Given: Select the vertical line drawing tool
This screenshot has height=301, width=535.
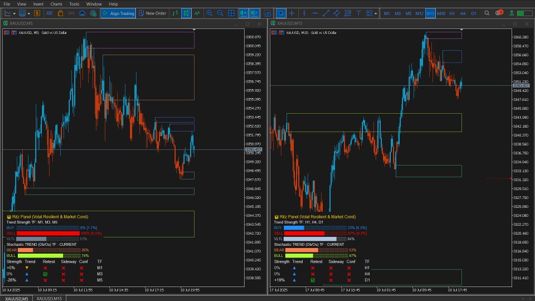Looking at the screenshot, I should (x=304, y=13).
